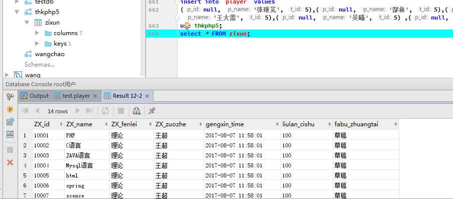
Task: Open console settings wrench icon
Action: pos(10,96)
